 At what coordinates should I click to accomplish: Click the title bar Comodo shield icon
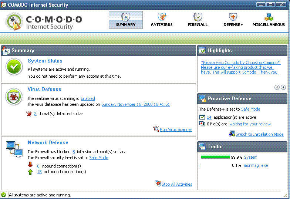(x=4, y=4)
